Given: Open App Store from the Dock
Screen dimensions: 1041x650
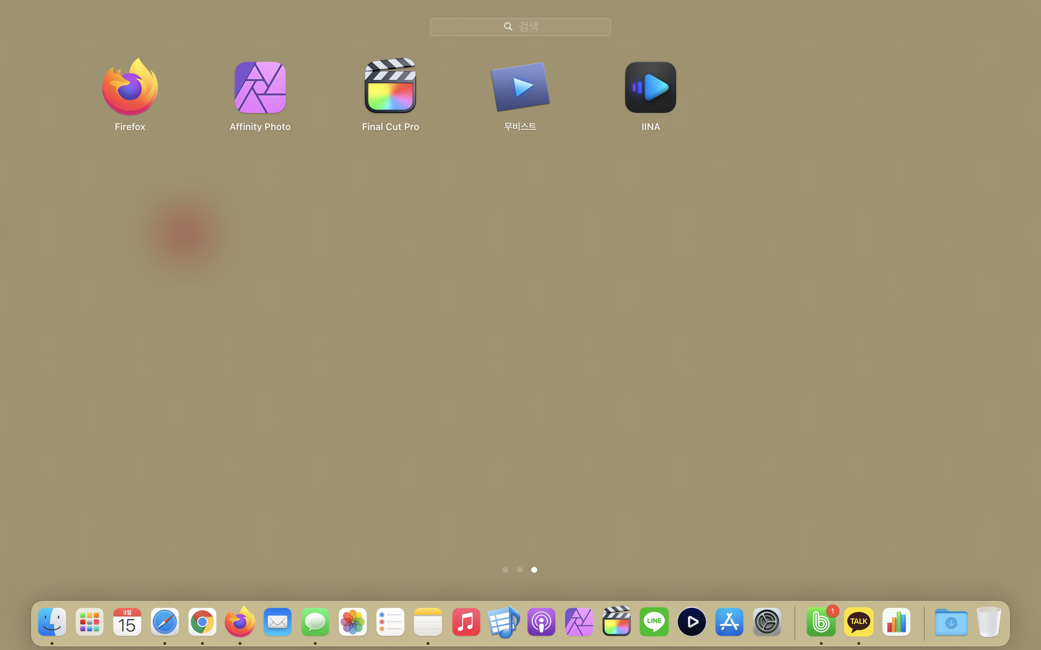Looking at the screenshot, I should tap(729, 622).
